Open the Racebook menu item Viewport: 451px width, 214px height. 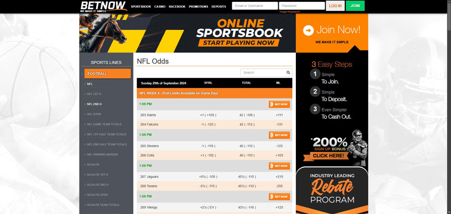177,7
